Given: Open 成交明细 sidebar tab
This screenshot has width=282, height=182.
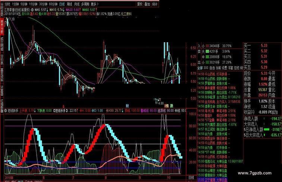Looking at the screenshot, I should (x=2, y=44).
